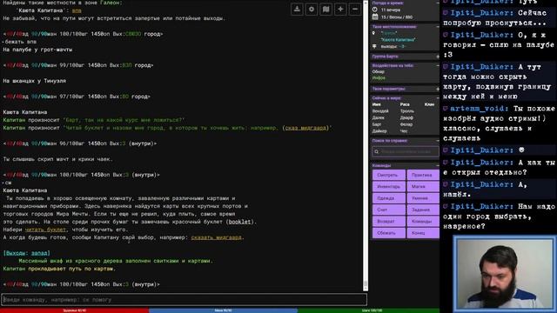Click the 'Возврат' command button
The height and width of the screenshot is (313, 557).
pos(389,221)
